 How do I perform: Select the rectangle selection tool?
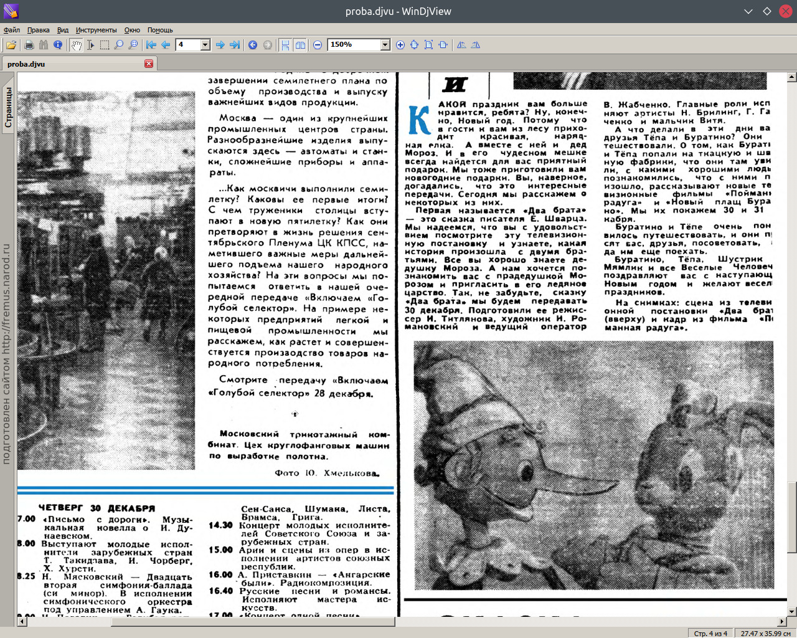(105, 45)
